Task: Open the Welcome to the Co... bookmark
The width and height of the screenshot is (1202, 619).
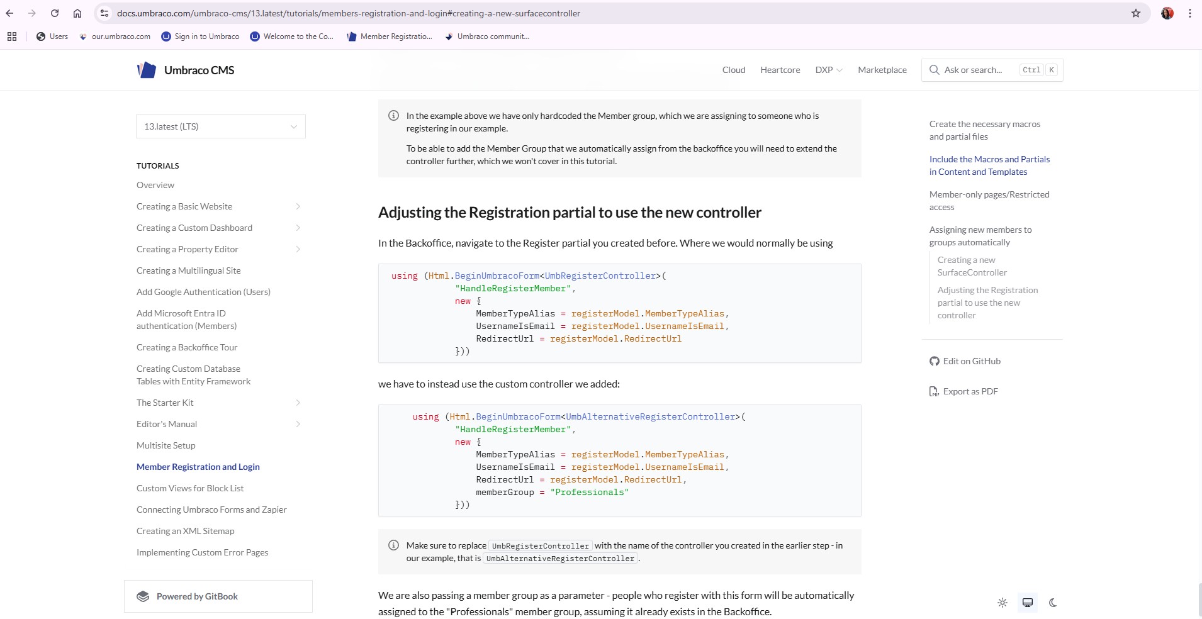Action: point(292,36)
